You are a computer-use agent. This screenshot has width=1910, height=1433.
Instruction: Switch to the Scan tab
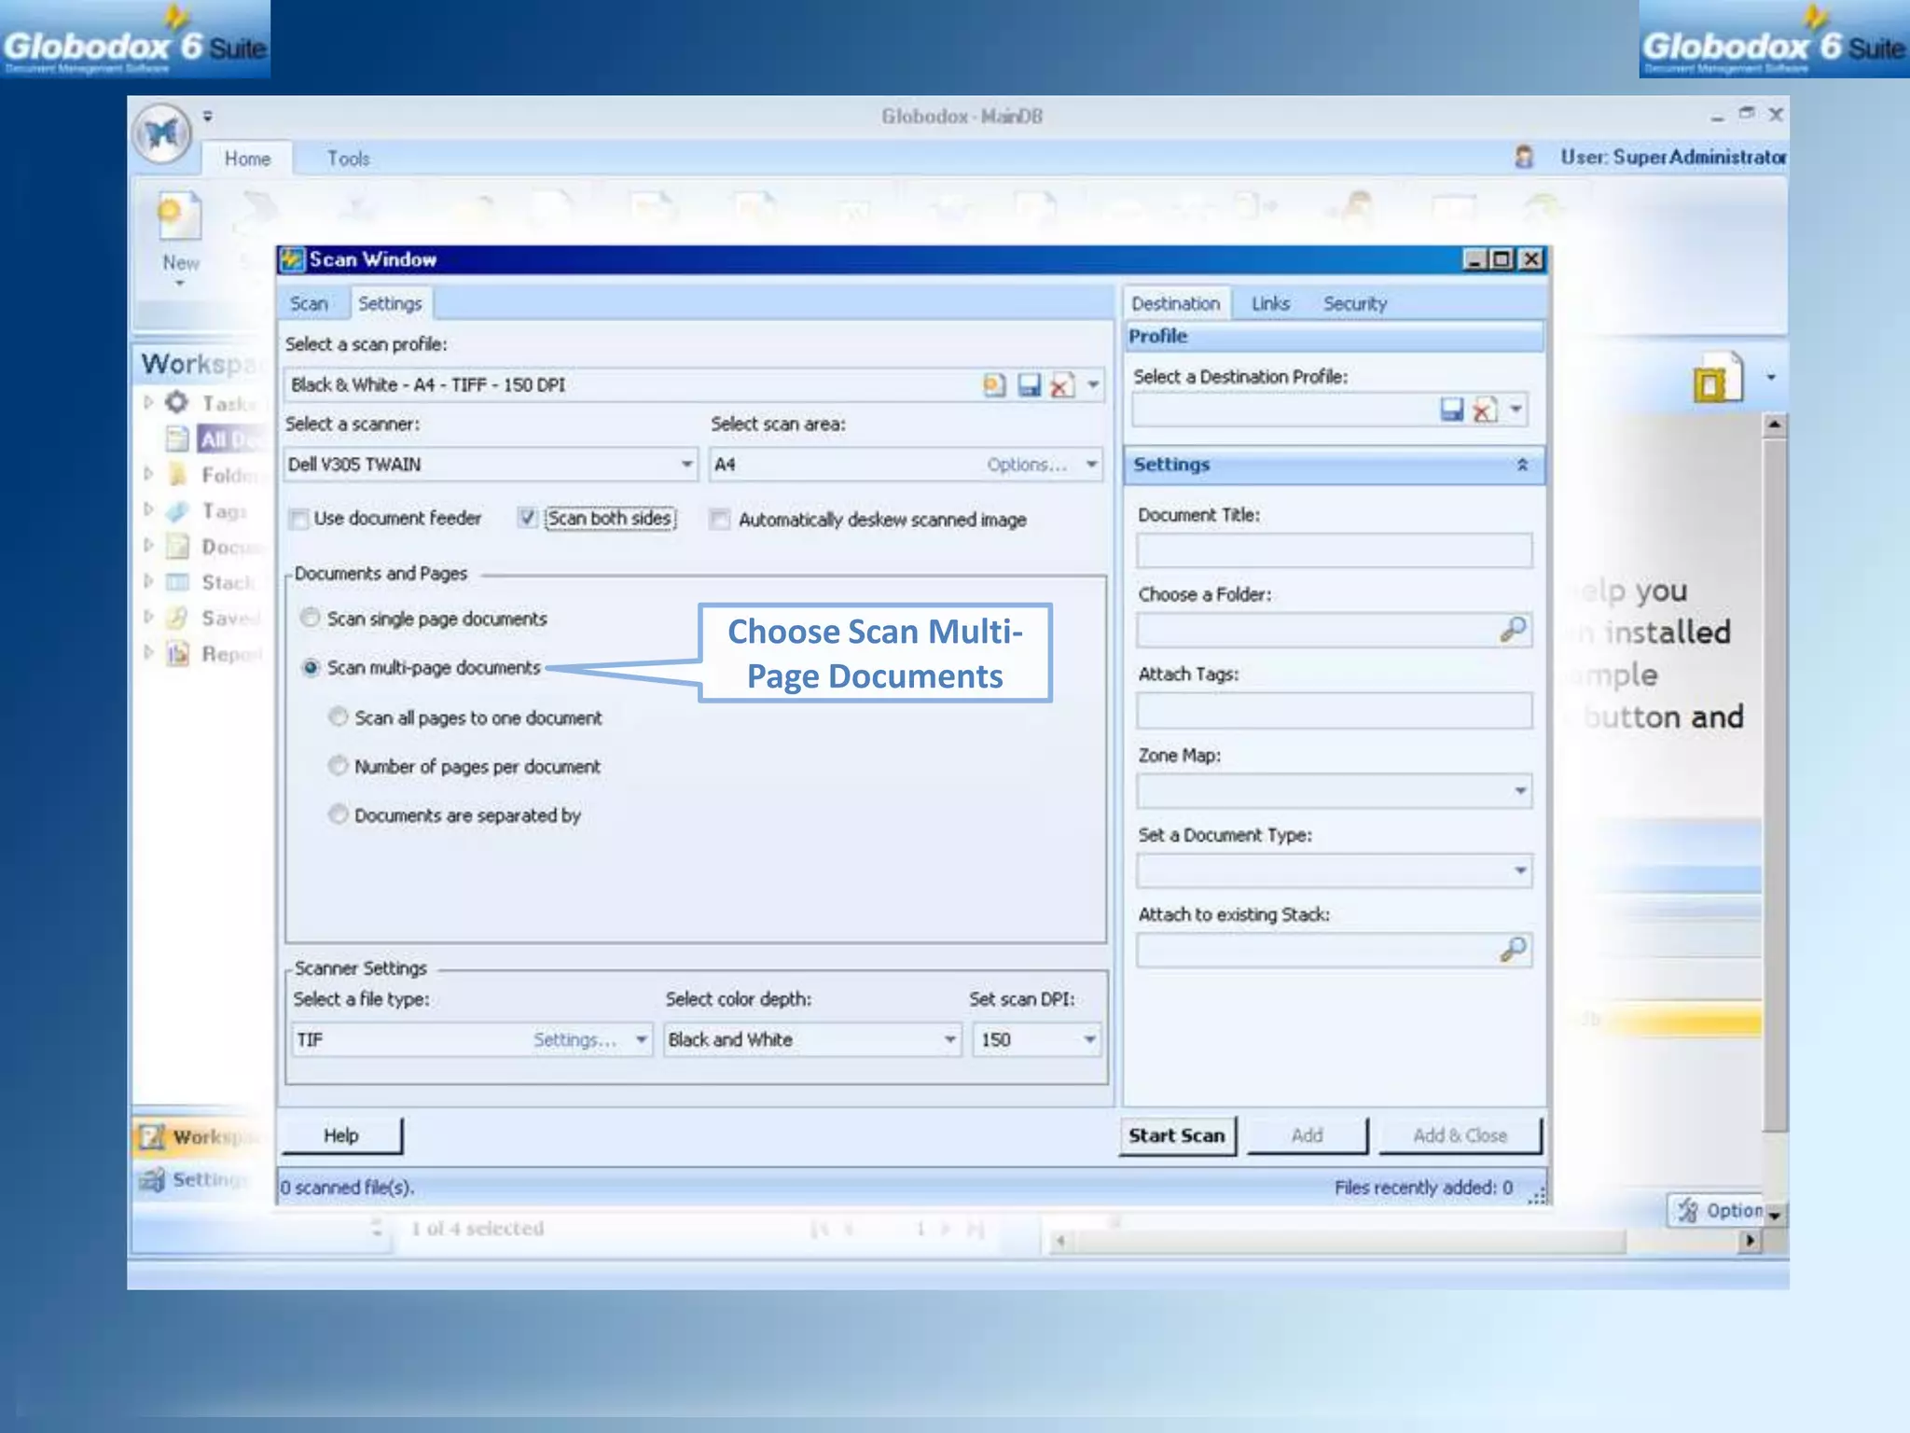pos(309,304)
